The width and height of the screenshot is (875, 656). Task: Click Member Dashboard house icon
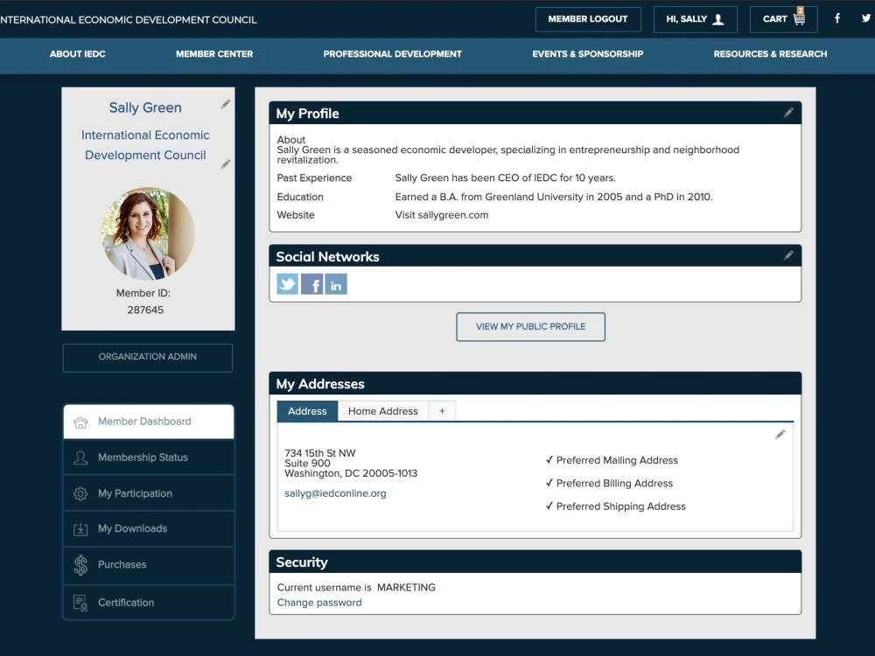(x=80, y=422)
